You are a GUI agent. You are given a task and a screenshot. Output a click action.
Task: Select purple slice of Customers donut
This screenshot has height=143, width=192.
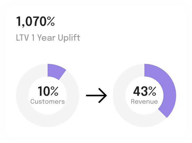56,70
